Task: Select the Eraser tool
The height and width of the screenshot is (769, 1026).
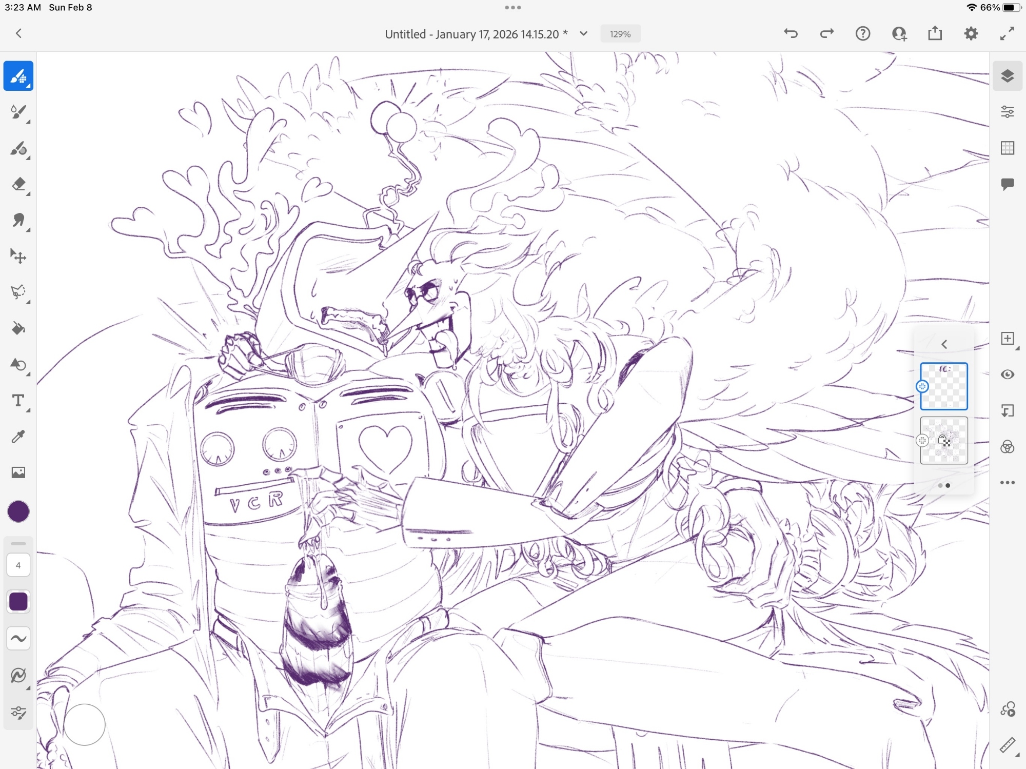Action: pos(18,184)
